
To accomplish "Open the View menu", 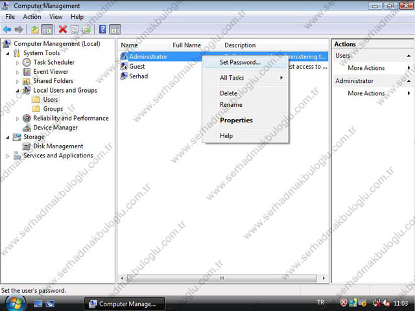I will tap(56, 17).
